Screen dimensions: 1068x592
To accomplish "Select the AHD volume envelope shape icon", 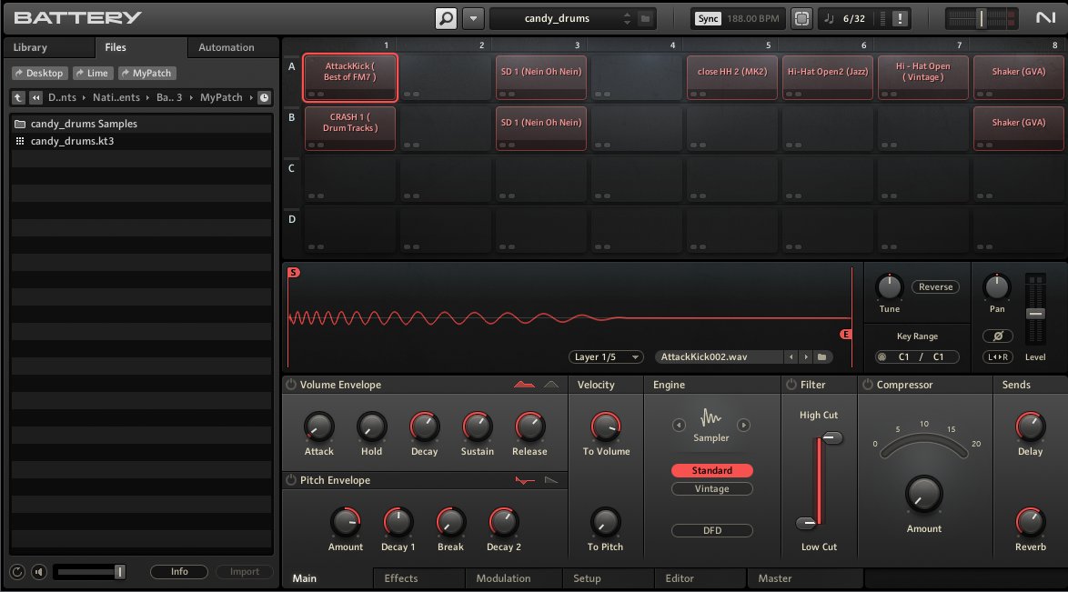I will 551,385.
